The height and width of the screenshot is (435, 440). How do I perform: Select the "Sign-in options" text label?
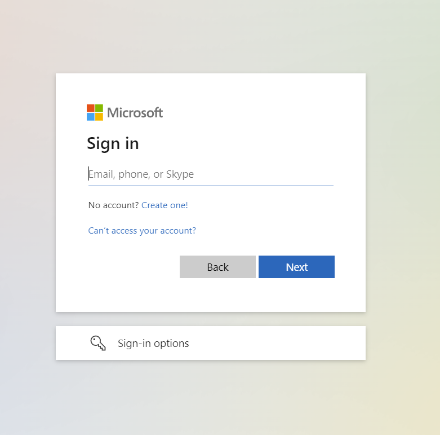click(153, 344)
